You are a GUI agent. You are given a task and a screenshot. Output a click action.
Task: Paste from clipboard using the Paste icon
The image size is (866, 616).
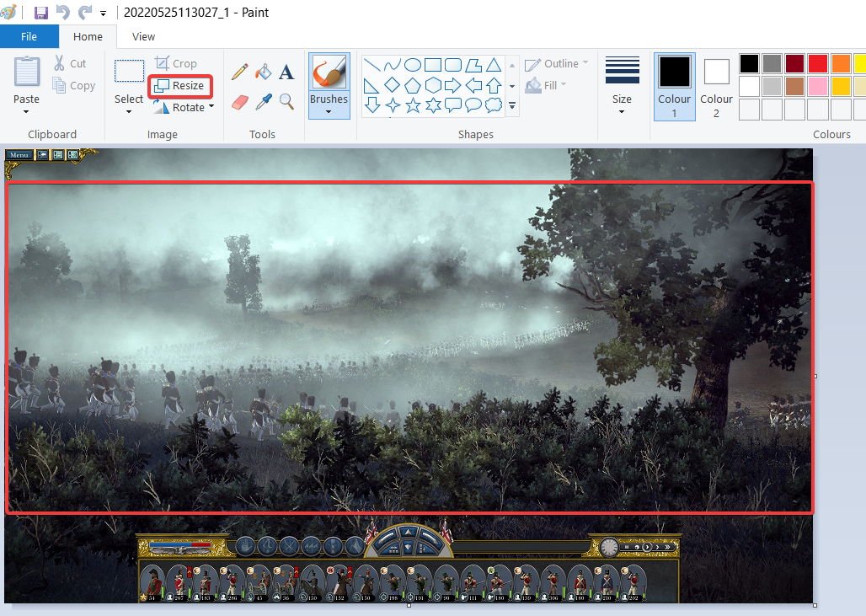26,73
